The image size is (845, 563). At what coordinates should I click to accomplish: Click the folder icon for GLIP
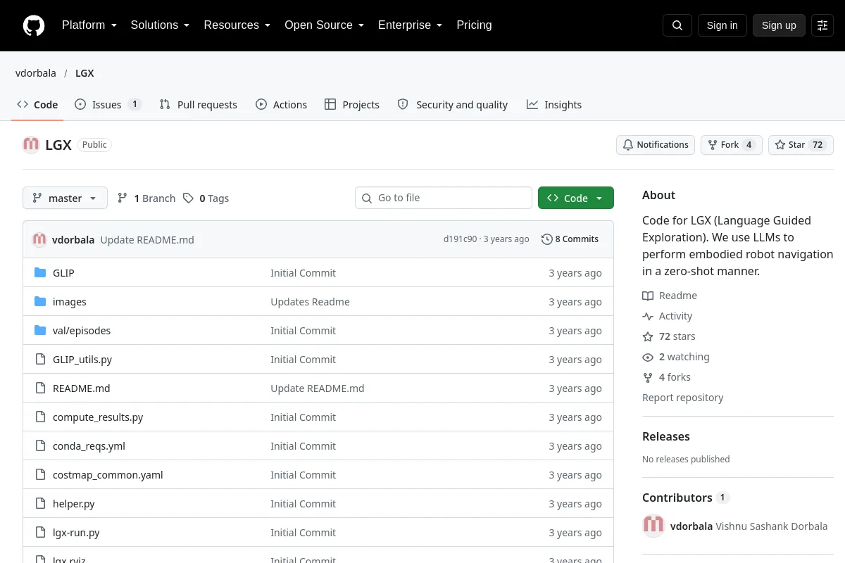click(40, 273)
